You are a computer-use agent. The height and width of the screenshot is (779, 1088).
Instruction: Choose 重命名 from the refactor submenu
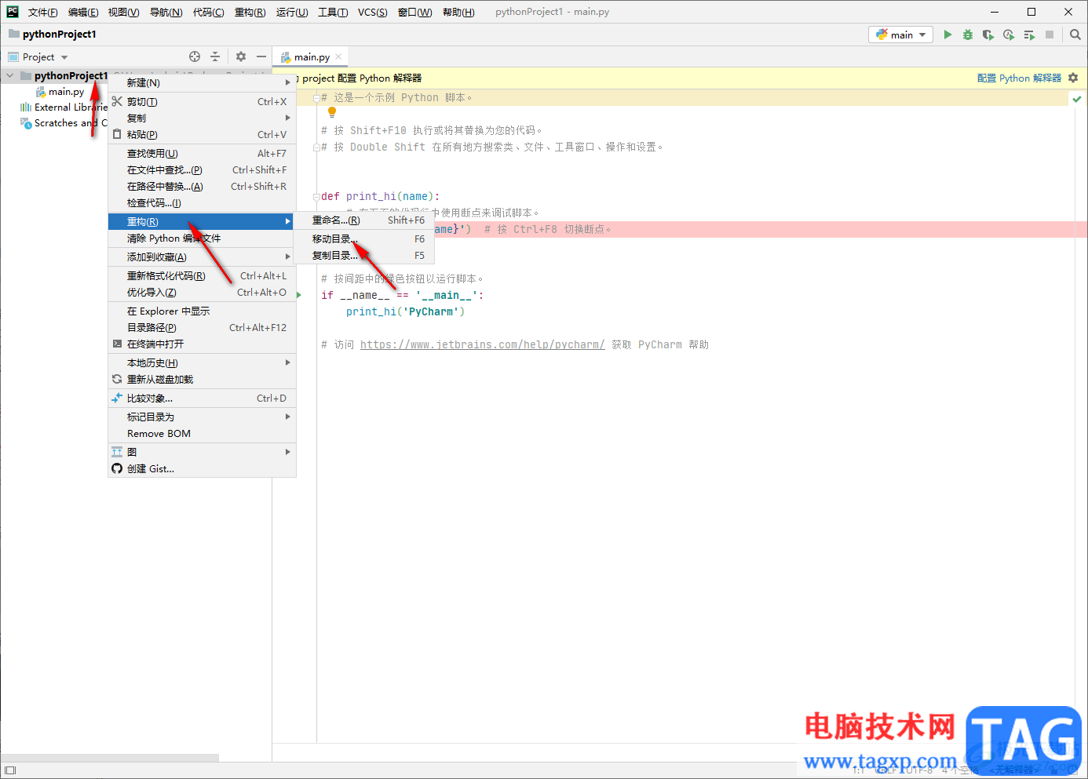(x=362, y=220)
